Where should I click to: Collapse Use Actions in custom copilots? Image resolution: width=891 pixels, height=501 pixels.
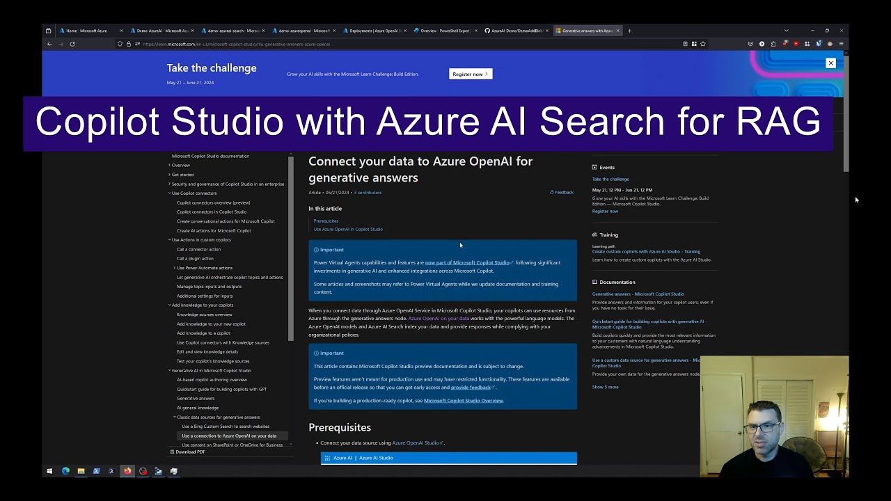[169, 240]
